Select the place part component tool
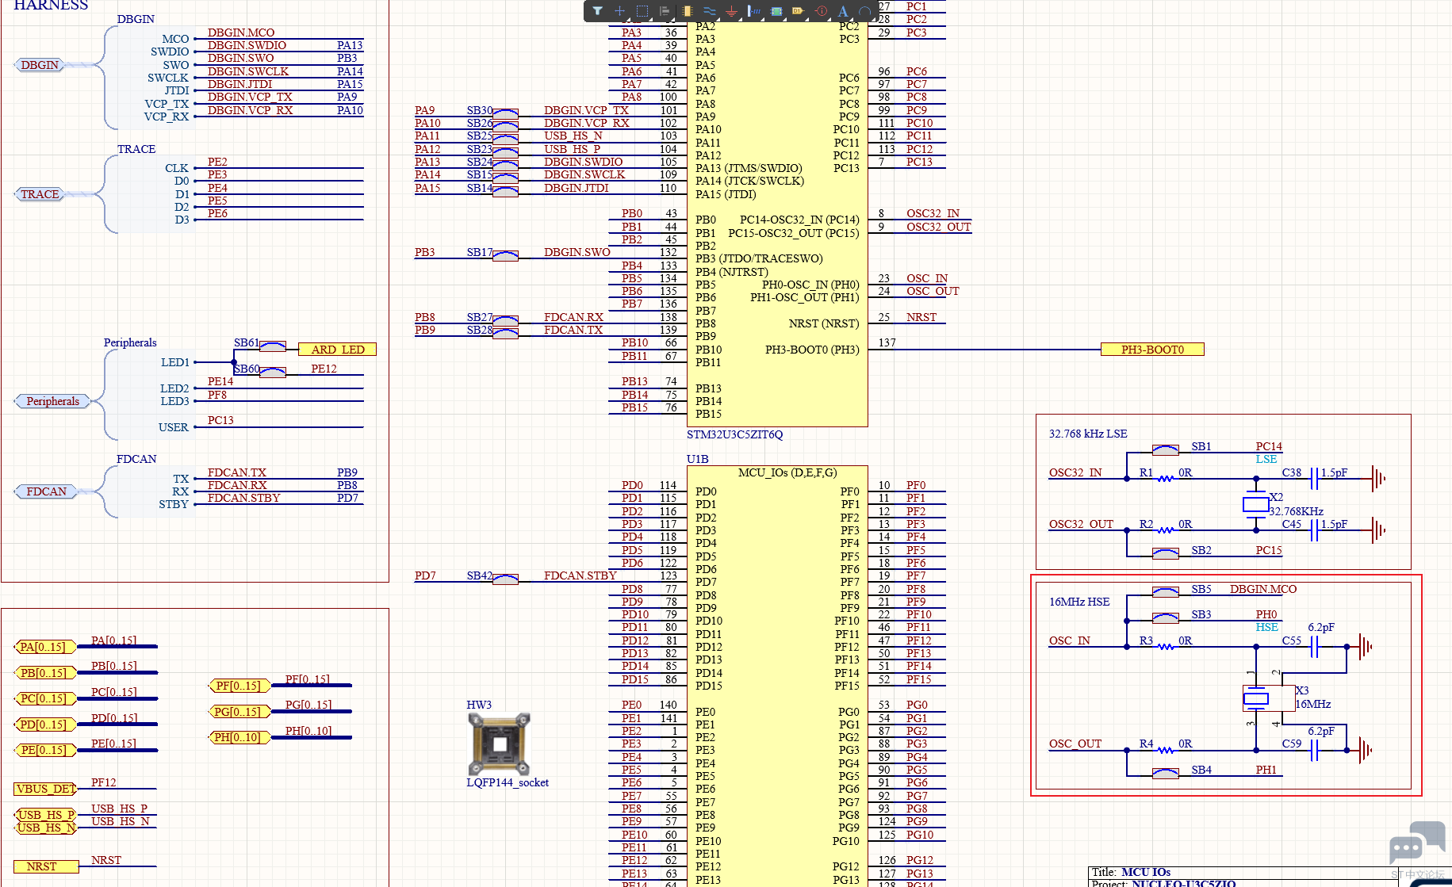 click(687, 11)
